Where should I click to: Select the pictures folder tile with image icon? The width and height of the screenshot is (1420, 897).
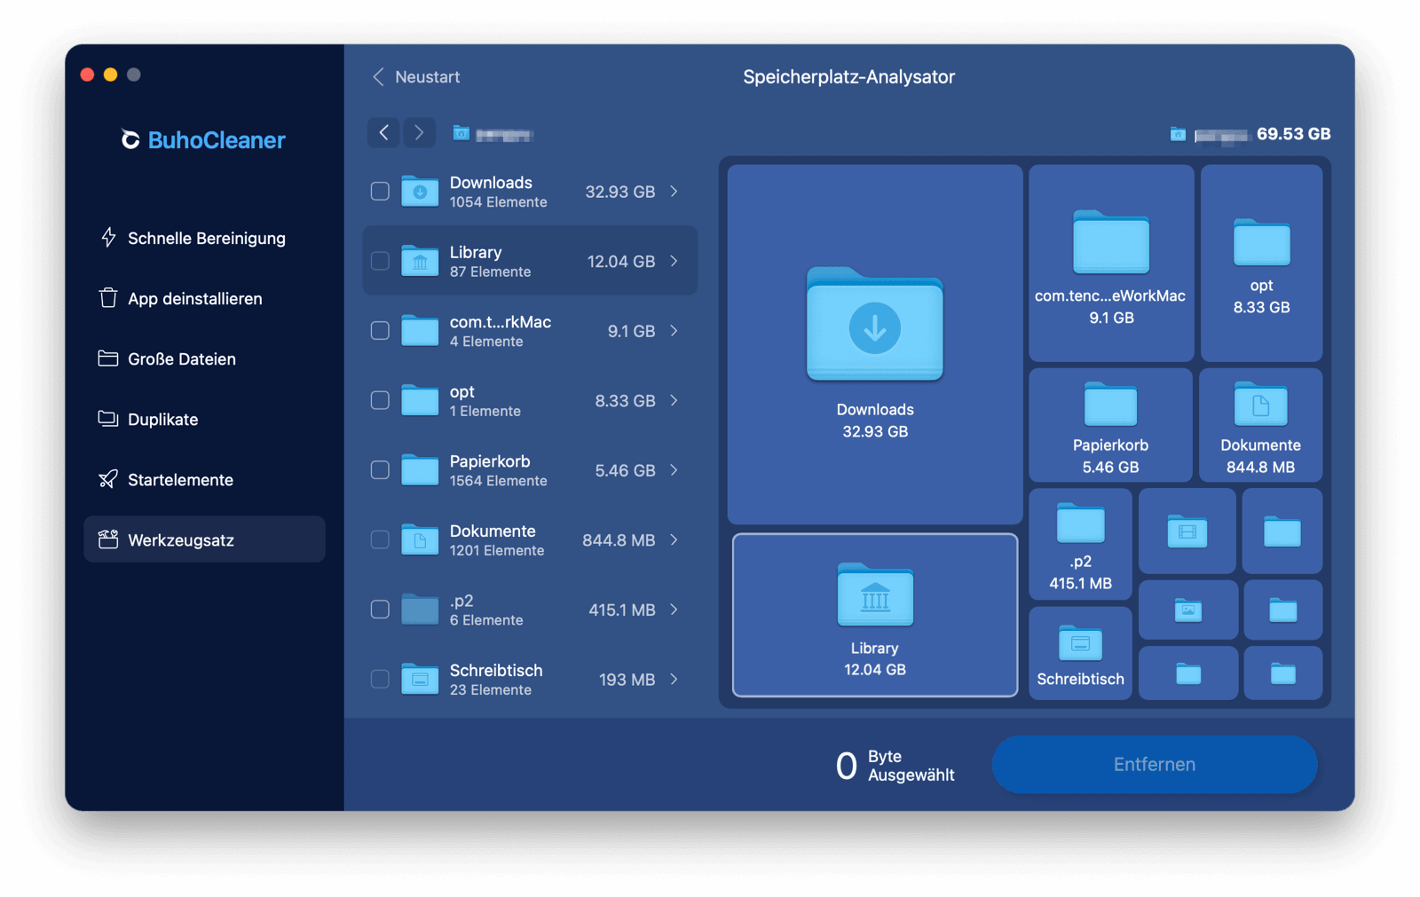point(1187,610)
